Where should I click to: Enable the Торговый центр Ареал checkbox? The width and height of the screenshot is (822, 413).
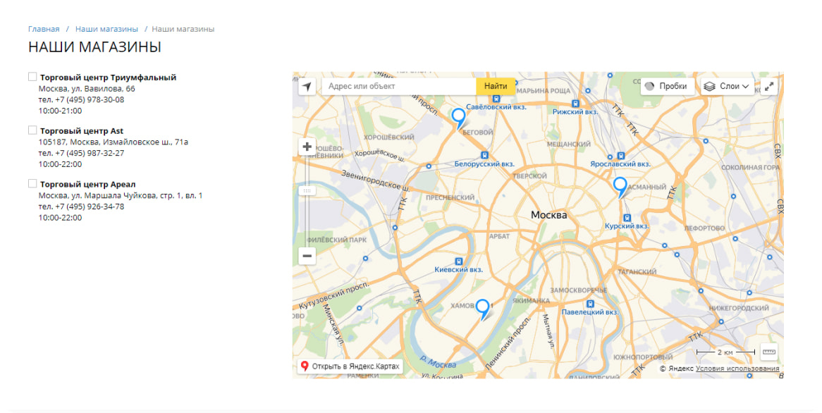[x=32, y=184]
